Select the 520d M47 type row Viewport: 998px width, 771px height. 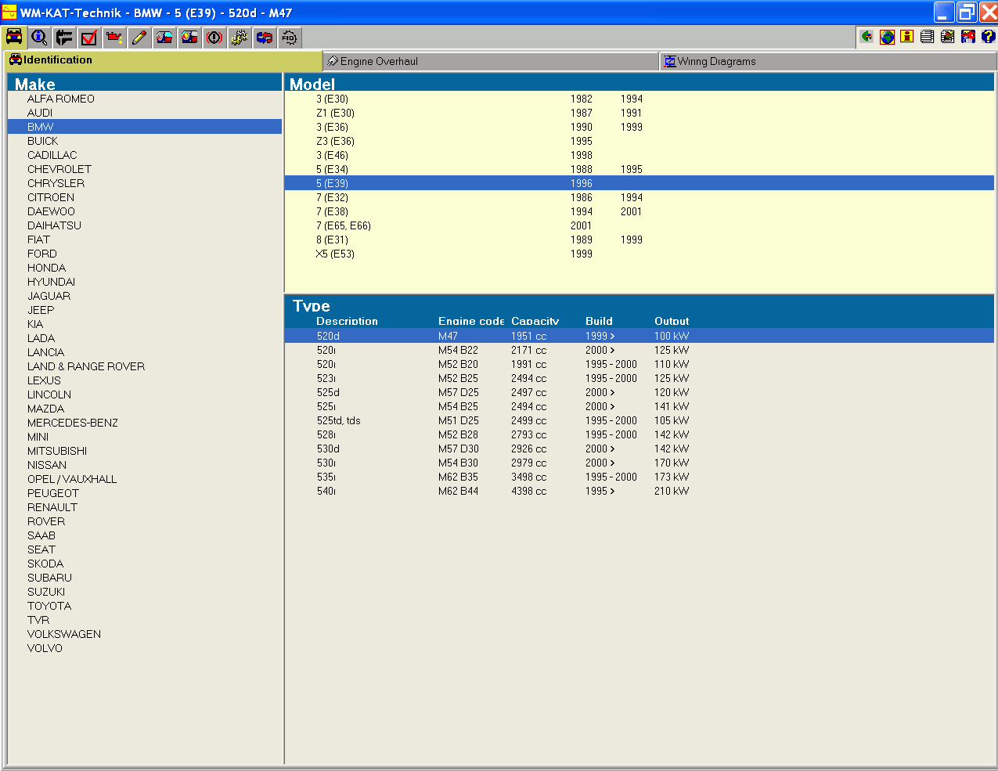[x=640, y=336]
